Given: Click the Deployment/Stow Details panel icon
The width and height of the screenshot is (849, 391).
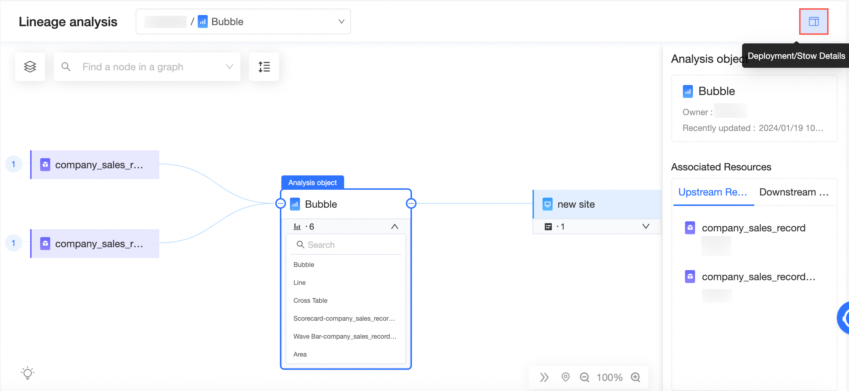Looking at the screenshot, I should point(813,22).
